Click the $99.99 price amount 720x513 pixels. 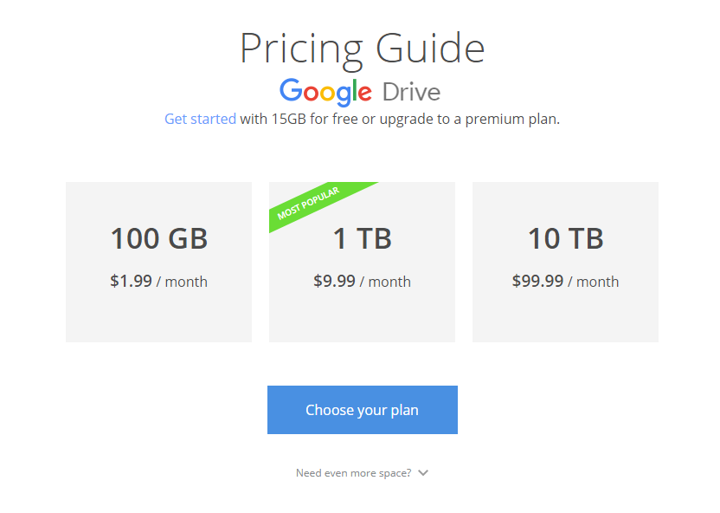[537, 282]
